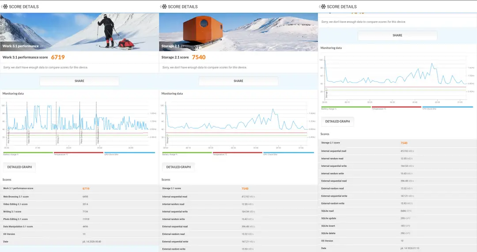Select CPU Clock legend on the SQLite results screen
Image resolution: width=477 pixels, height=252 pixels.
pos(448,108)
